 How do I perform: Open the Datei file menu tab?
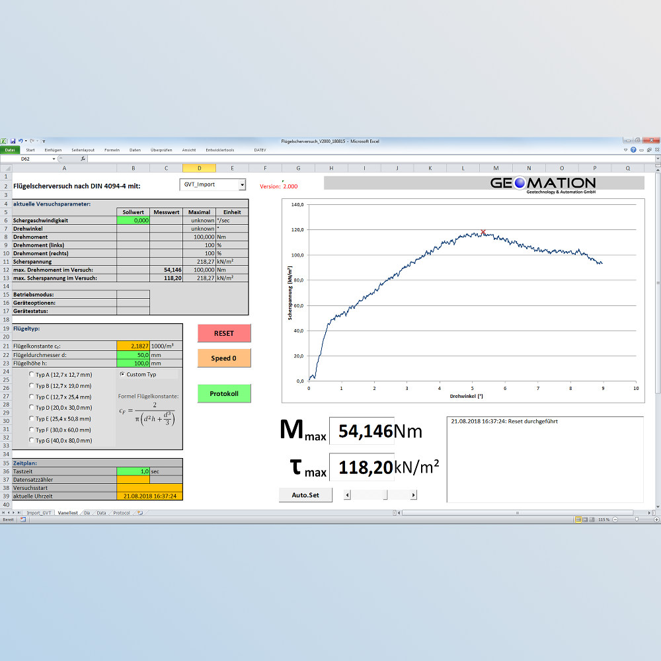click(x=10, y=150)
